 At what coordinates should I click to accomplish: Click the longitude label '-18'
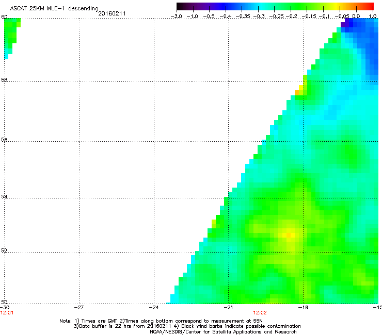click(304, 307)
